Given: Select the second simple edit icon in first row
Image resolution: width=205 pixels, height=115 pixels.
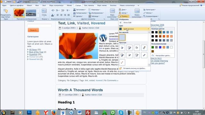Looking at the screenshot, I should coord(129,48).
